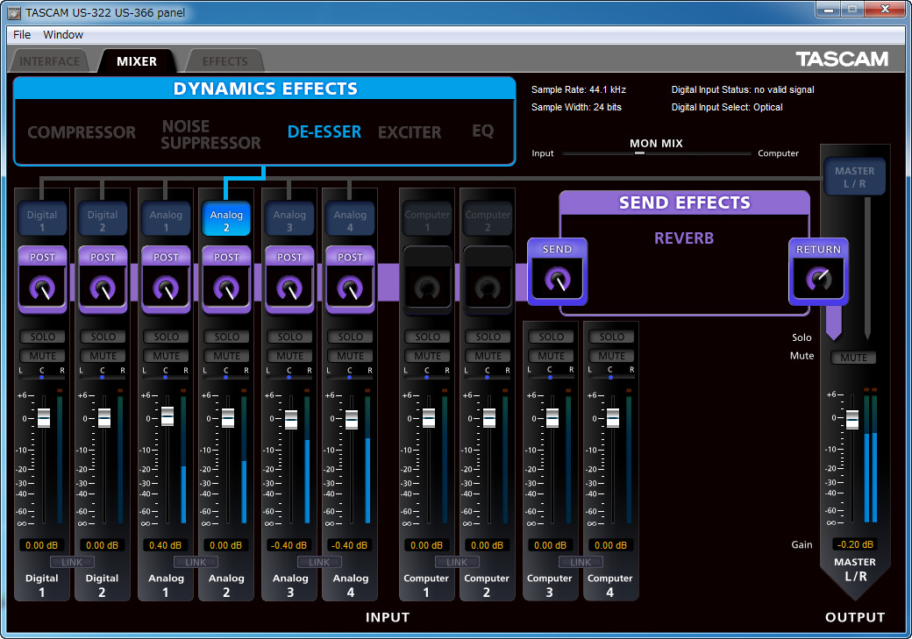Click the Computer 2 disabled send knob
This screenshot has width=912, height=639.
pos(488,288)
